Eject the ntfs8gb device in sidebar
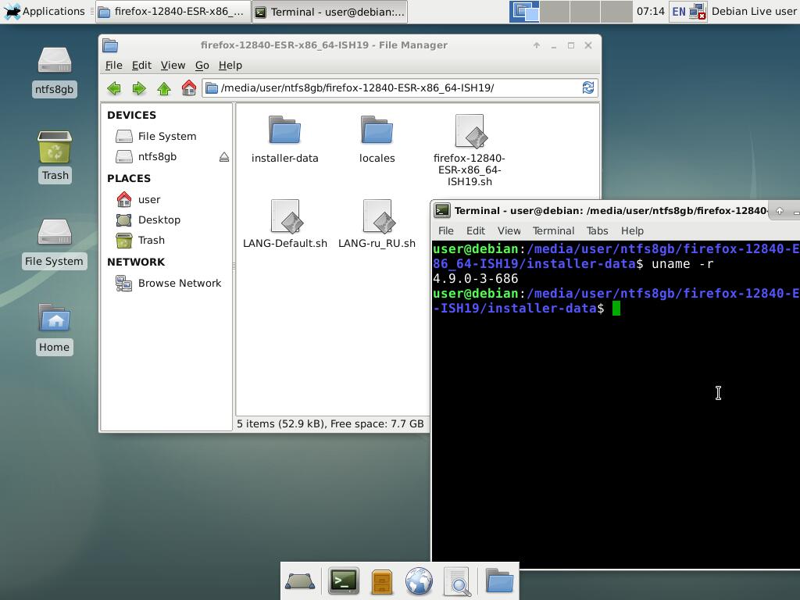The height and width of the screenshot is (600, 800). (224, 157)
